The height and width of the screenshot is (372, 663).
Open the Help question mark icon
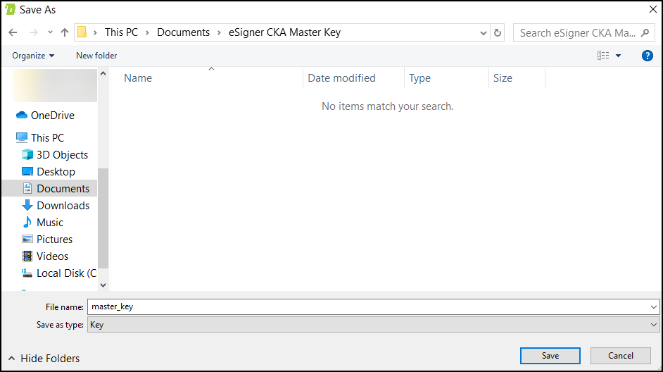coord(648,56)
